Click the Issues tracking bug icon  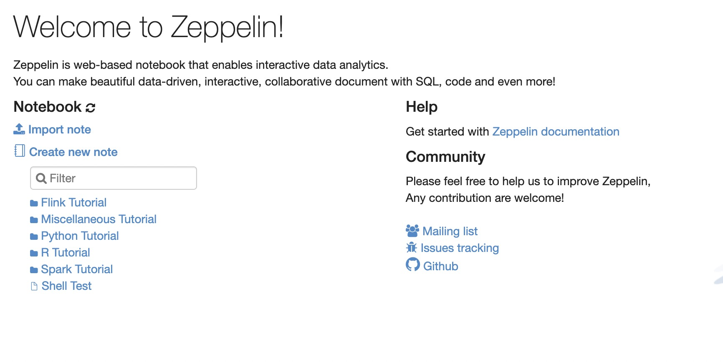click(412, 248)
